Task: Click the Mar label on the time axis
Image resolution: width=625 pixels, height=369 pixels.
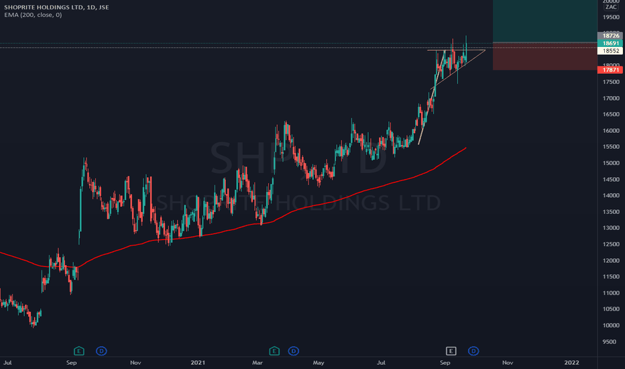Action: pos(258,362)
